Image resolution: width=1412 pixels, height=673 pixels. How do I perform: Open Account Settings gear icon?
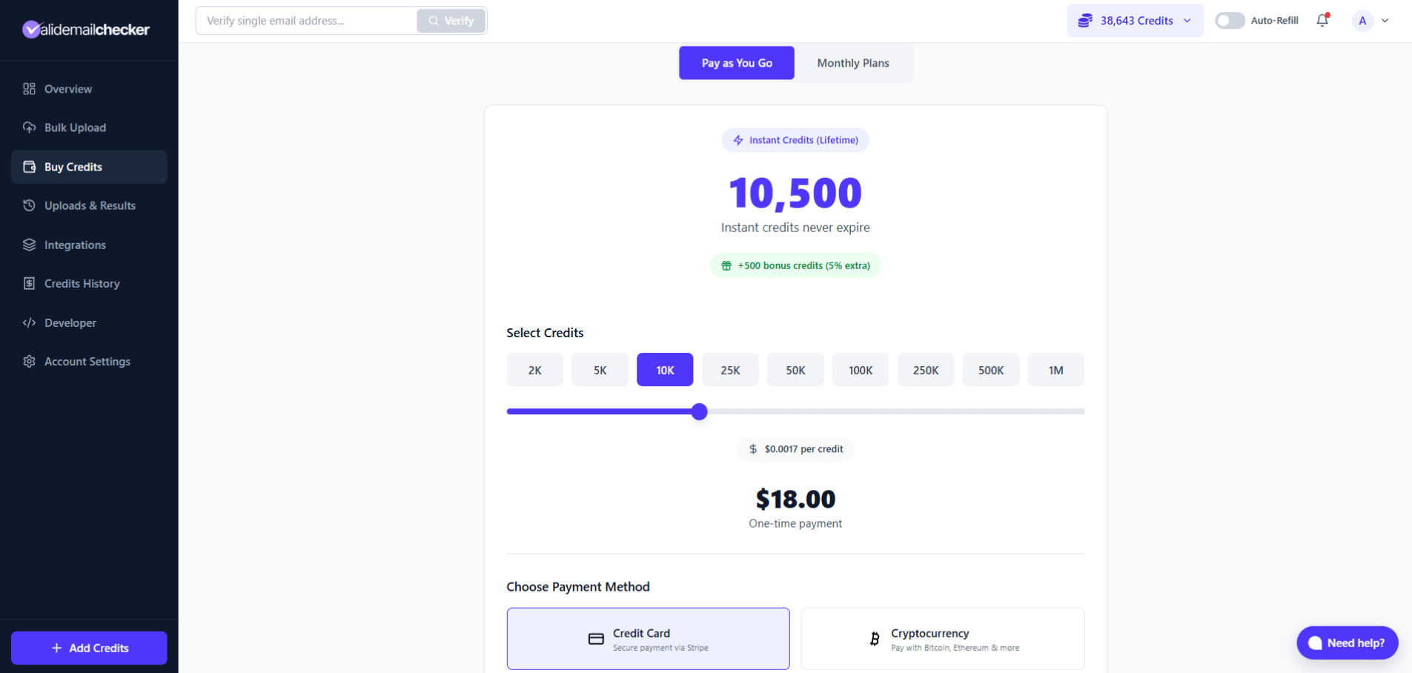[29, 361]
